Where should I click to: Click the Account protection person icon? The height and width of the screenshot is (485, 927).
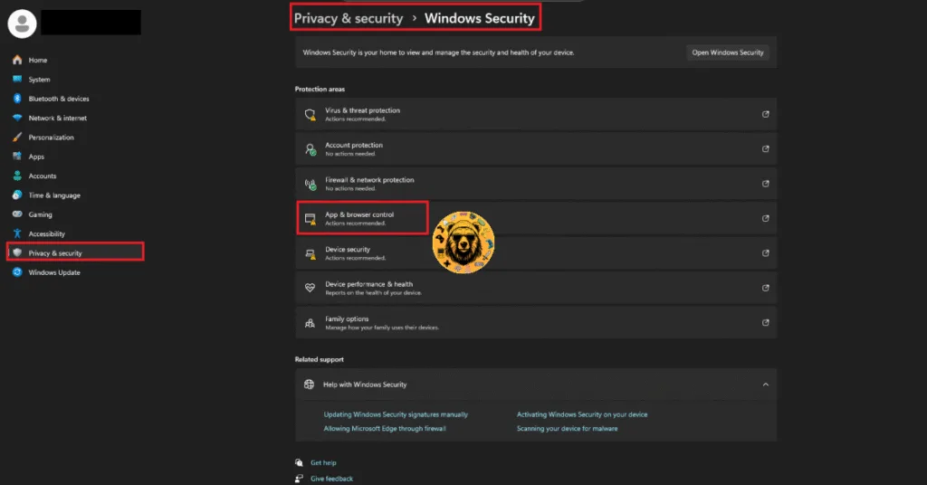click(310, 148)
